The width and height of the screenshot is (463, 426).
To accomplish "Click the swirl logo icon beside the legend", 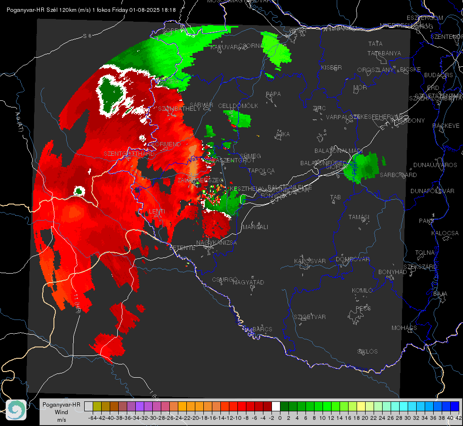I will tap(16, 410).
